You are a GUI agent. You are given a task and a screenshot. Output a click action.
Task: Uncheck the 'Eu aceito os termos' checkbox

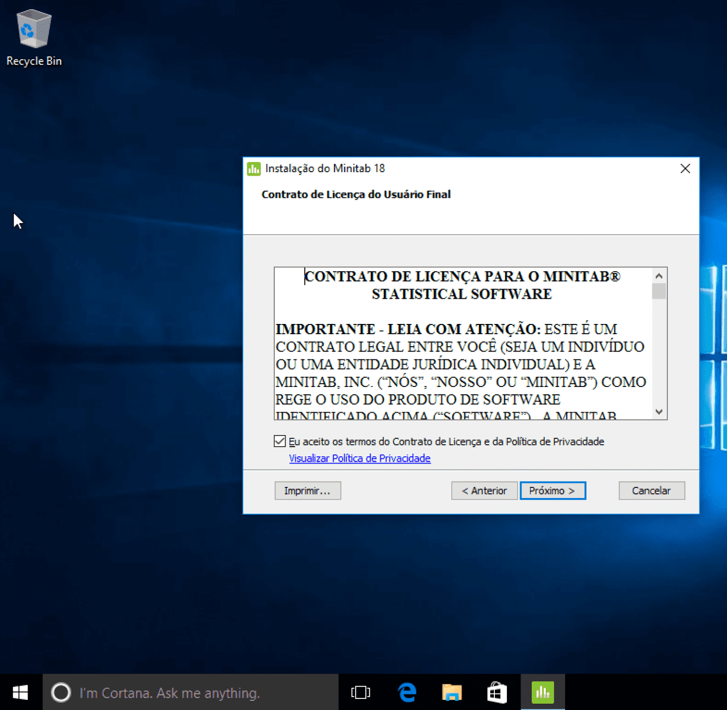tap(280, 441)
